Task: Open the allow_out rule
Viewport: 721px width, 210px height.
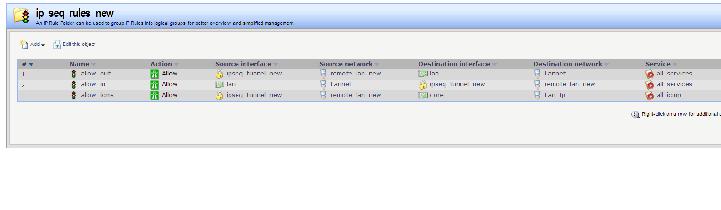Action: click(95, 74)
